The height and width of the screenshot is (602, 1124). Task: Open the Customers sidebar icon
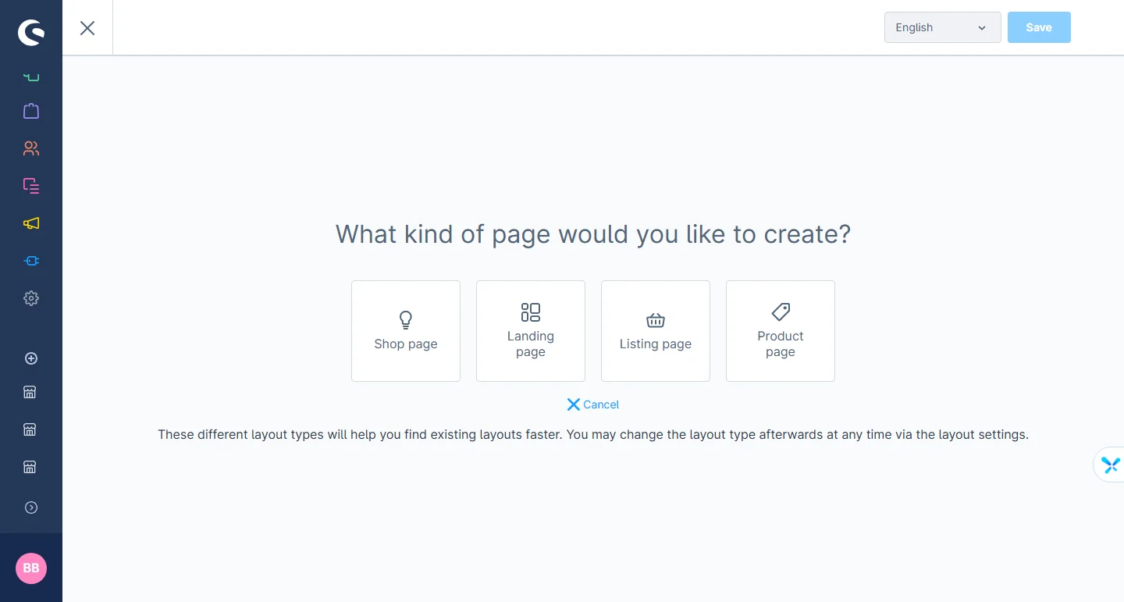click(x=31, y=148)
